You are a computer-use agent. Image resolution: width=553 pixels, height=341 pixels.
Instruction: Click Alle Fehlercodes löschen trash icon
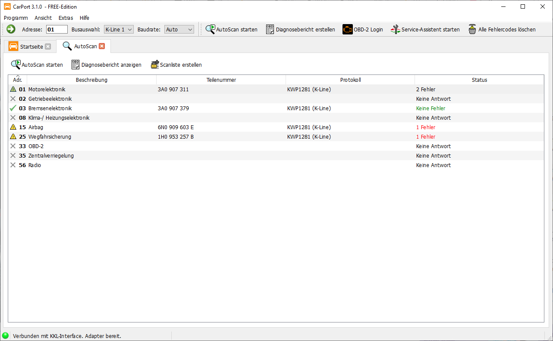(473, 29)
